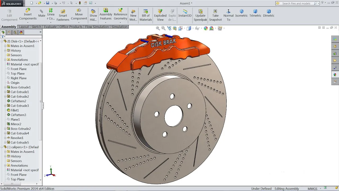Select the Revolve1 feature
The image size is (339, 191).
coord(17,138)
